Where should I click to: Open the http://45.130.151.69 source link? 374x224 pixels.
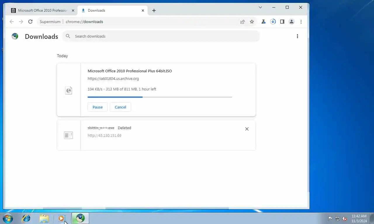(104, 135)
